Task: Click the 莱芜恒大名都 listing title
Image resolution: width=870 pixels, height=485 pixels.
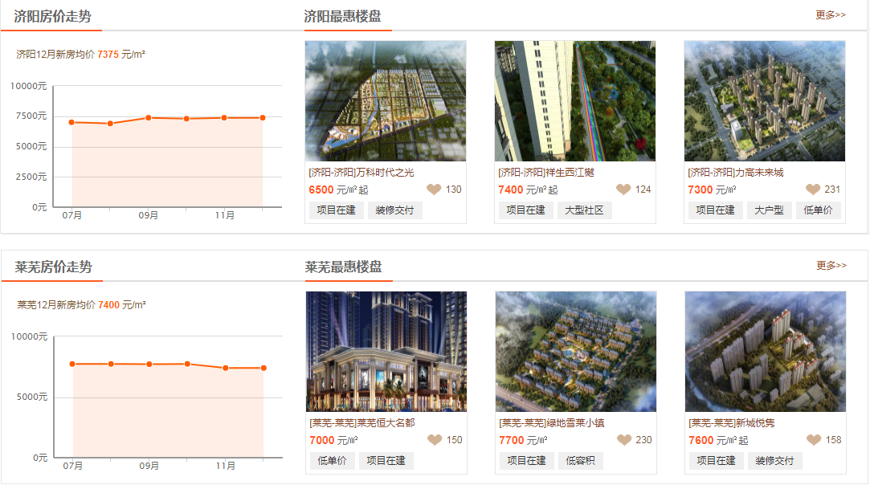Action: point(363,422)
